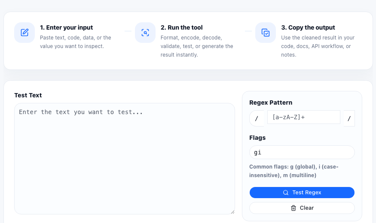
Task: Click the scan search icon beside Run the tool
Action: [145, 33]
